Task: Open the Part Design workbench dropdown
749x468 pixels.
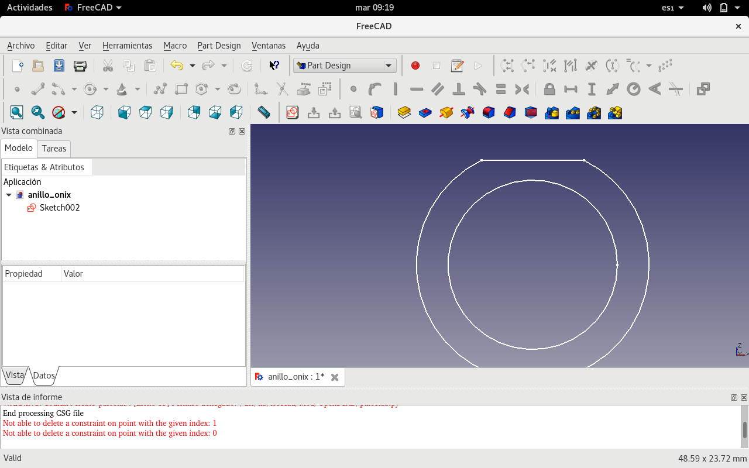Action: click(345, 66)
